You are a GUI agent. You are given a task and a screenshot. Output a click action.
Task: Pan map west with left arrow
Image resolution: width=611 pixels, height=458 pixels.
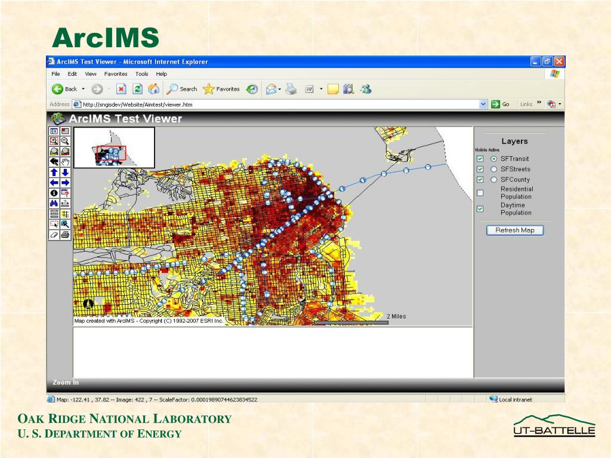point(54,182)
